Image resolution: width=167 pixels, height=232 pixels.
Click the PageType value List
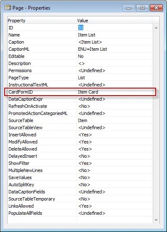[x=81, y=78]
